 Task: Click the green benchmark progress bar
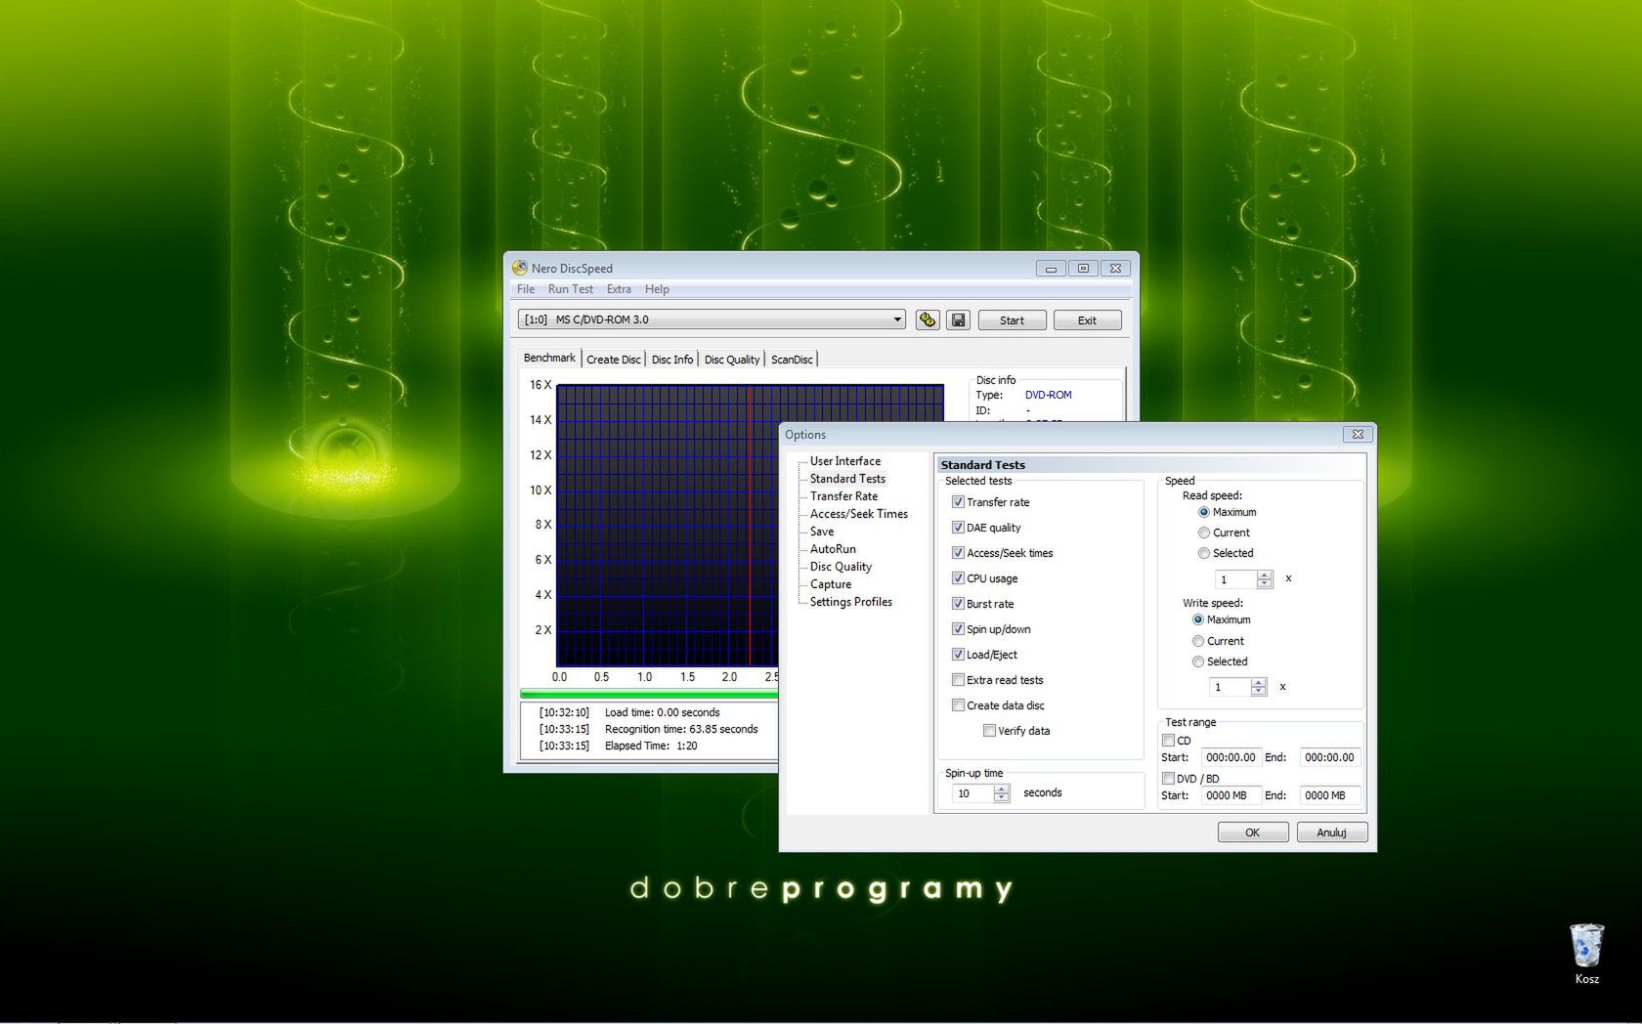pos(649,694)
